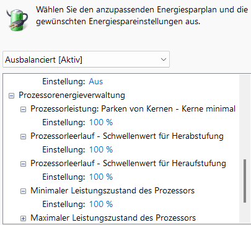
Task: Edit 100 % value under Minimaler Leistungszustand
Action: 101,204
